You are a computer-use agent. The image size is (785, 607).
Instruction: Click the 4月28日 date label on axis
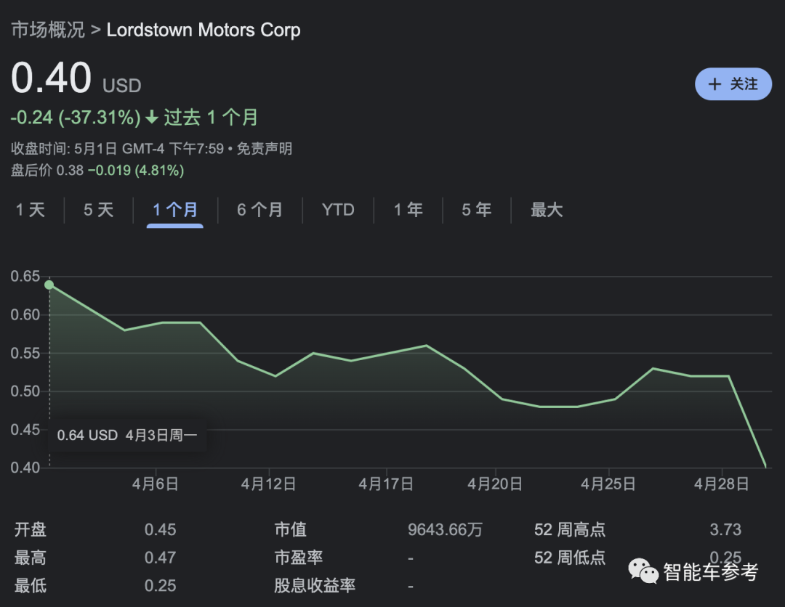coord(721,484)
